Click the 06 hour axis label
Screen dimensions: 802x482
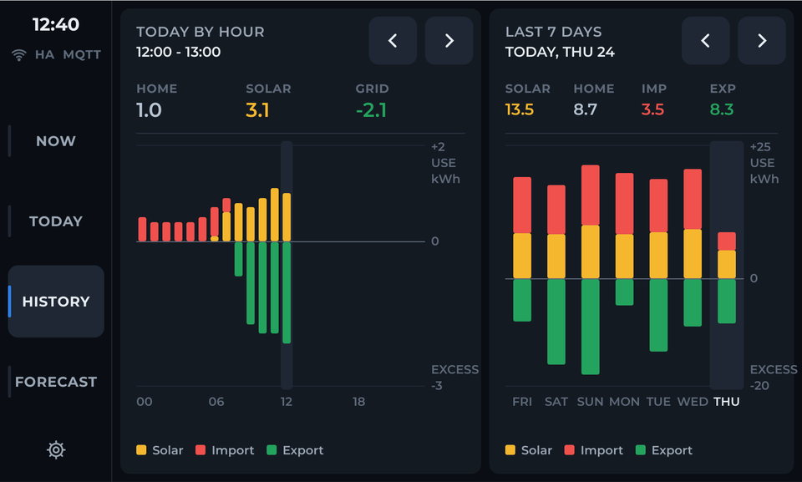coord(216,402)
